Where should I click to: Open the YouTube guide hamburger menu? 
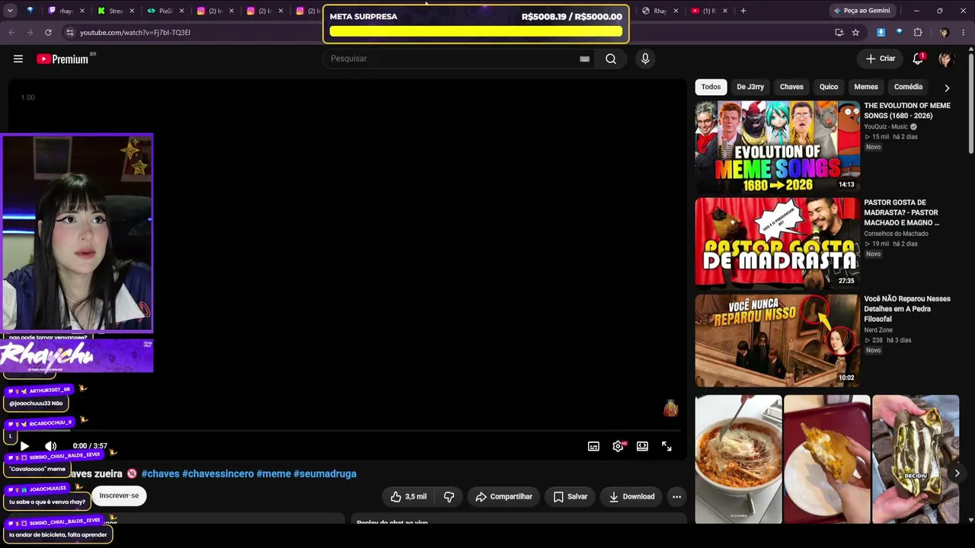18,59
